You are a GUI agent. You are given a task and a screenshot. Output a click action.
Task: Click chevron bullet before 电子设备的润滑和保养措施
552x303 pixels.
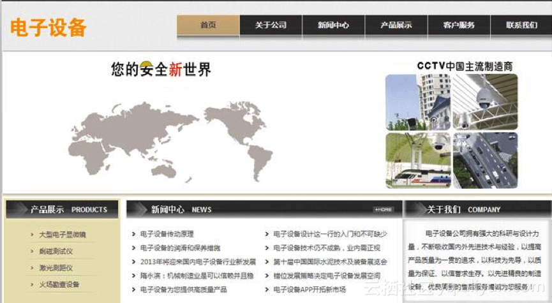point(134,248)
